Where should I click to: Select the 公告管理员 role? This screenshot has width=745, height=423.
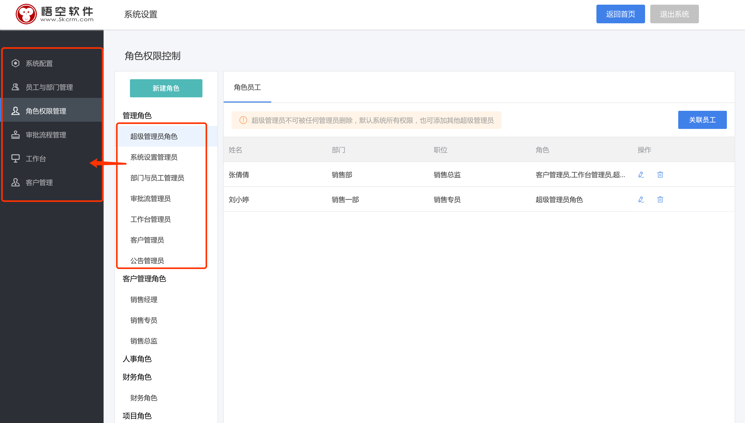click(x=166, y=261)
